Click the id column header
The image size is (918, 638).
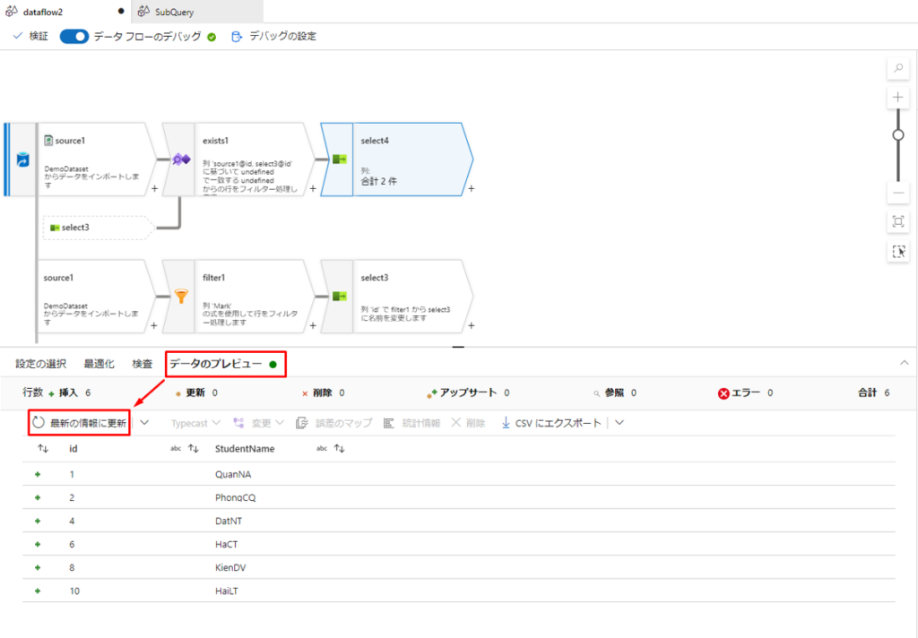point(74,449)
